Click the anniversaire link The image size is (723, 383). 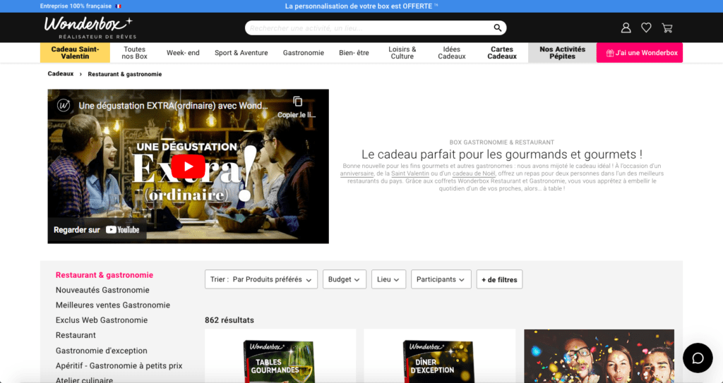357,174
